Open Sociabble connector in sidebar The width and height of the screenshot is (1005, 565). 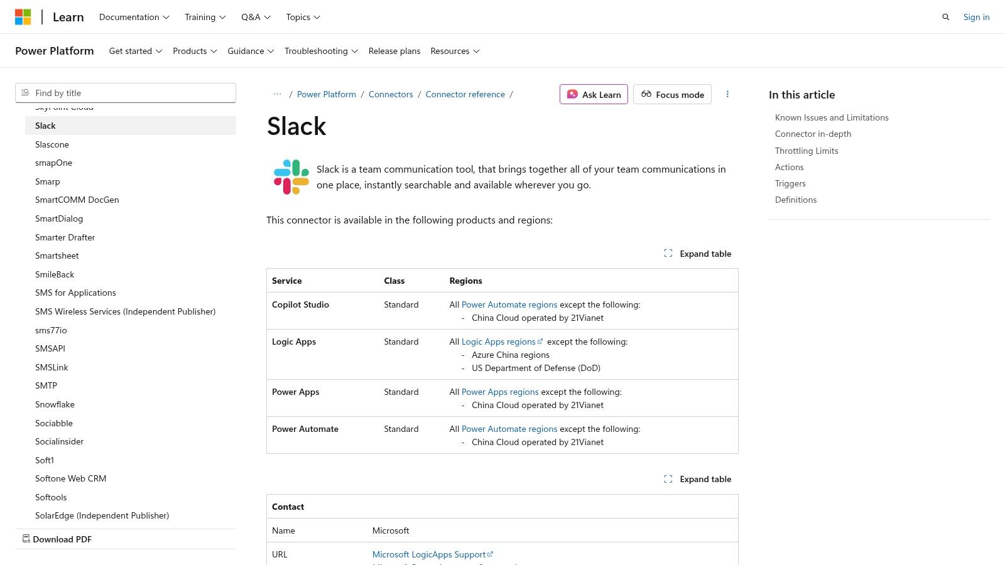tap(54, 423)
